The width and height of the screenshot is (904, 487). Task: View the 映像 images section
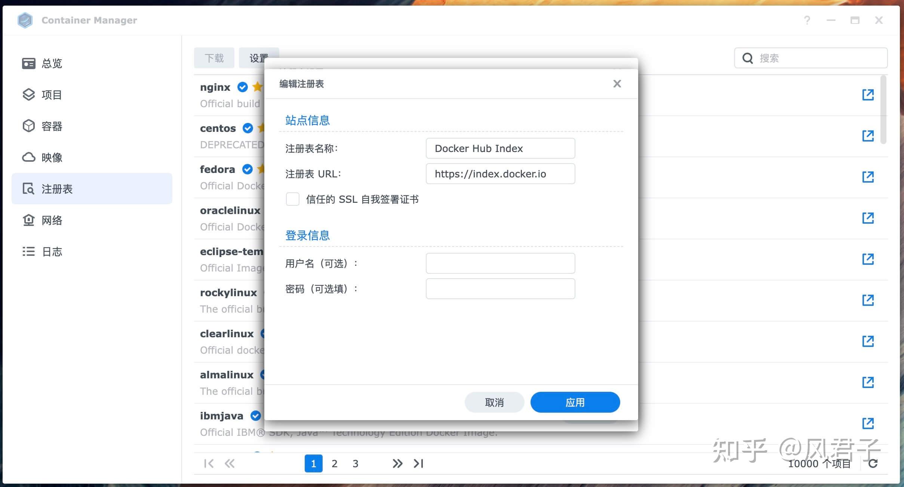pos(52,157)
